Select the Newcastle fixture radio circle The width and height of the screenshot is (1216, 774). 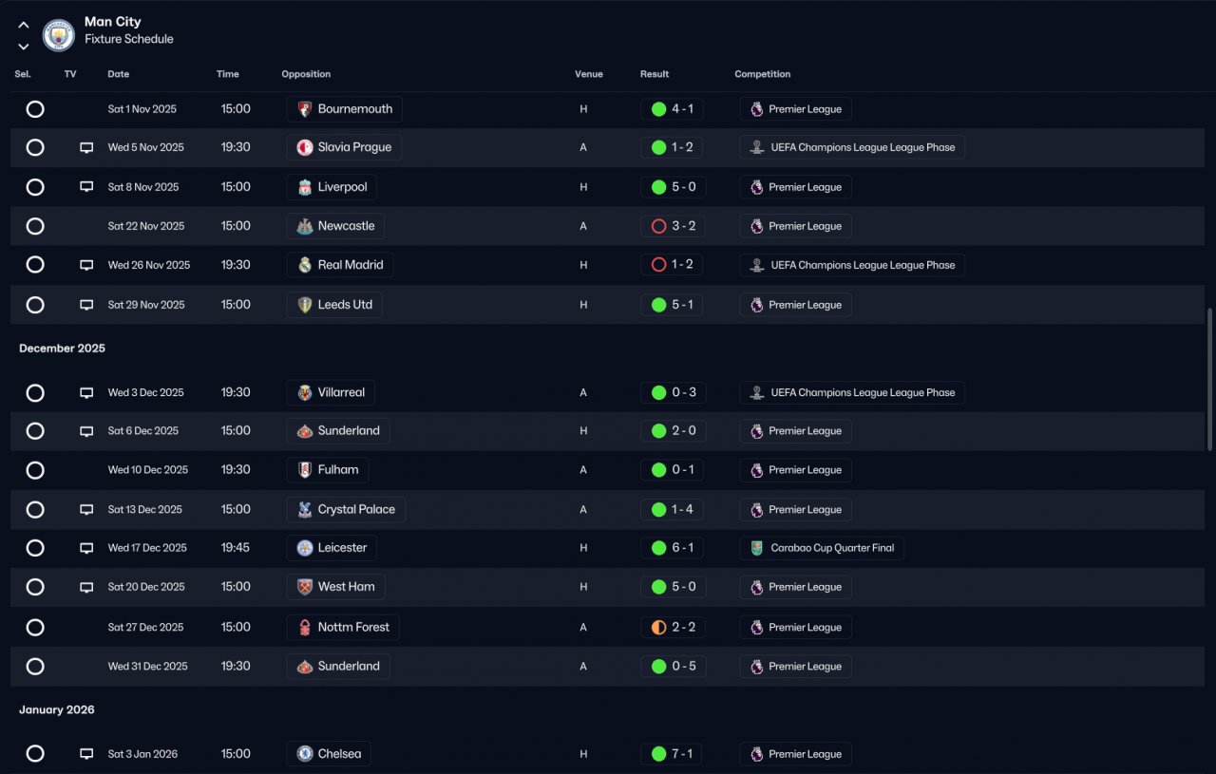[x=35, y=226]
